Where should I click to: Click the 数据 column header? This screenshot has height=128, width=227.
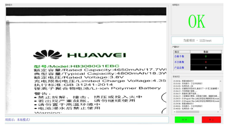[206, 52]
